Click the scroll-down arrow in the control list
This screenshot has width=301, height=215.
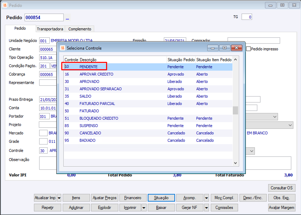click(x=235, y=163)
